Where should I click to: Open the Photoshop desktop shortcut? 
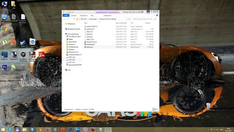[x=5, y=69]
